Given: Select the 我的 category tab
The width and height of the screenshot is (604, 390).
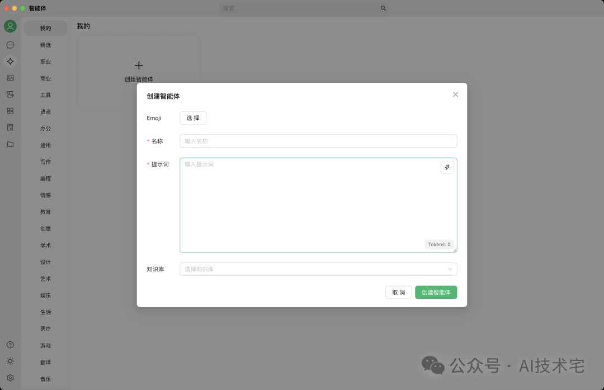Looking at the screenshot, I should [x=45, y=28].
